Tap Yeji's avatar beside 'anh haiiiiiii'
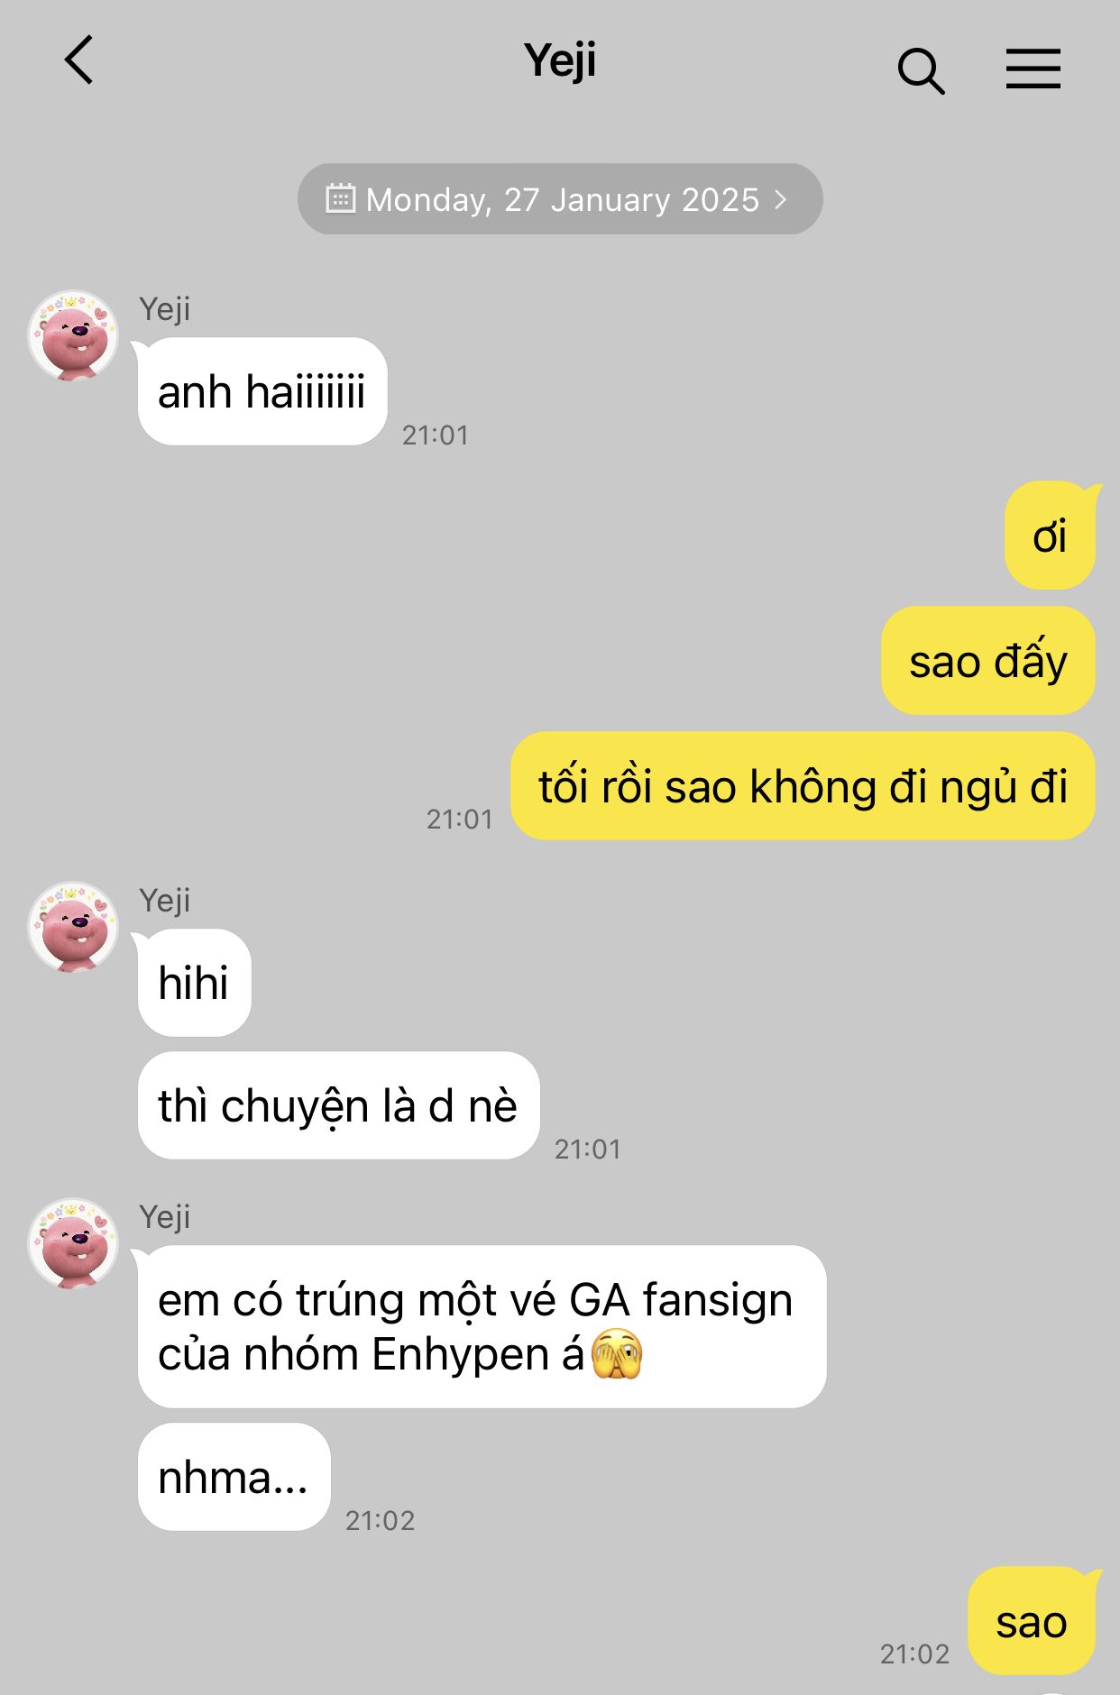Viewport: 1120px width, 1695px height. pyautogui.click(x=73, y=334)
